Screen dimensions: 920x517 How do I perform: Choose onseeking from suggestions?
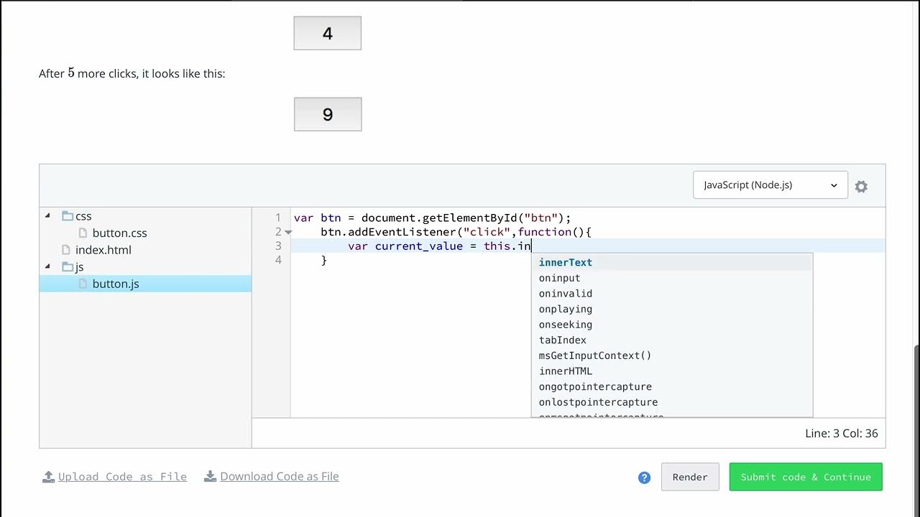(x=672, y=325)
